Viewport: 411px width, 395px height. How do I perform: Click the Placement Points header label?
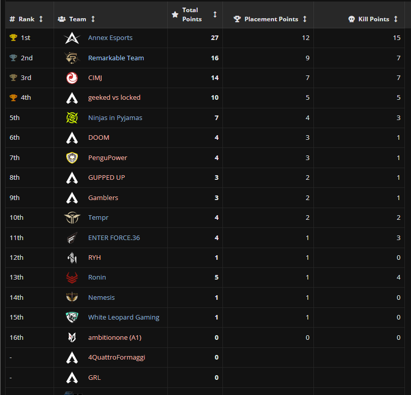pyautogui.click(x=271, y=19)
